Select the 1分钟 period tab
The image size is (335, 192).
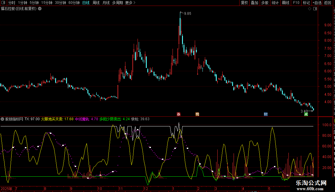pos(23,3)
